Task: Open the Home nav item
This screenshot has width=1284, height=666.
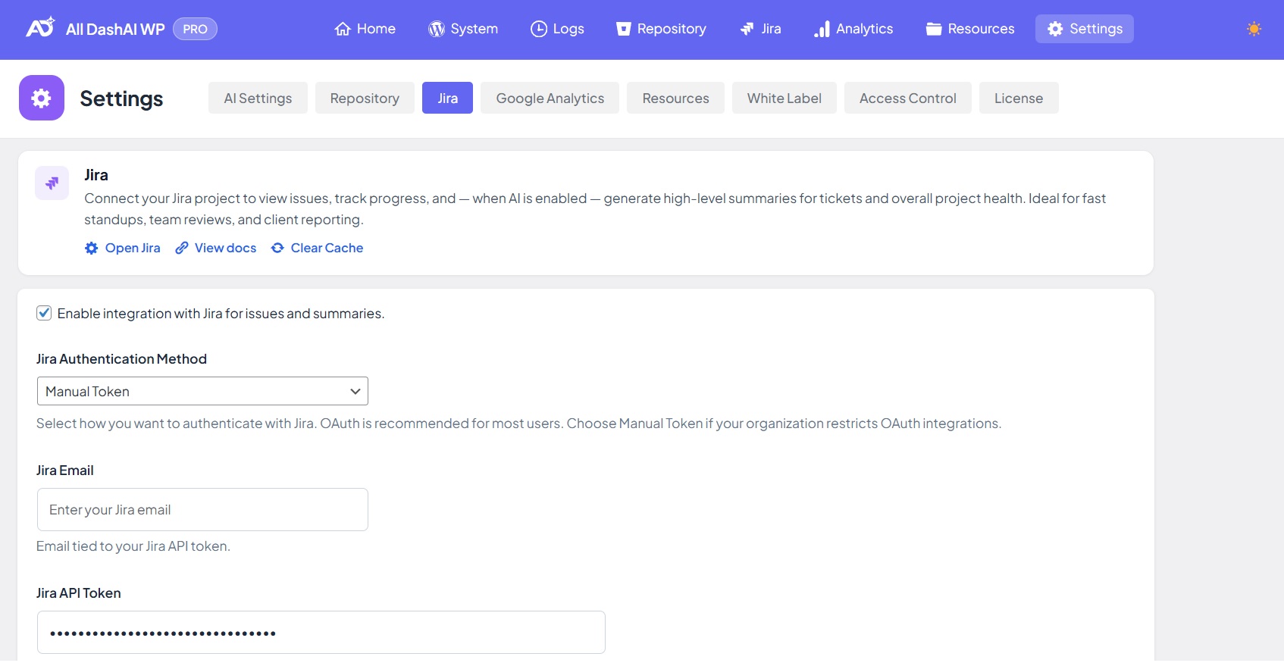Action: click(365, 29)
